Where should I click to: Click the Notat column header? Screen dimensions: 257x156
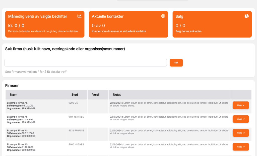(117, 95)
